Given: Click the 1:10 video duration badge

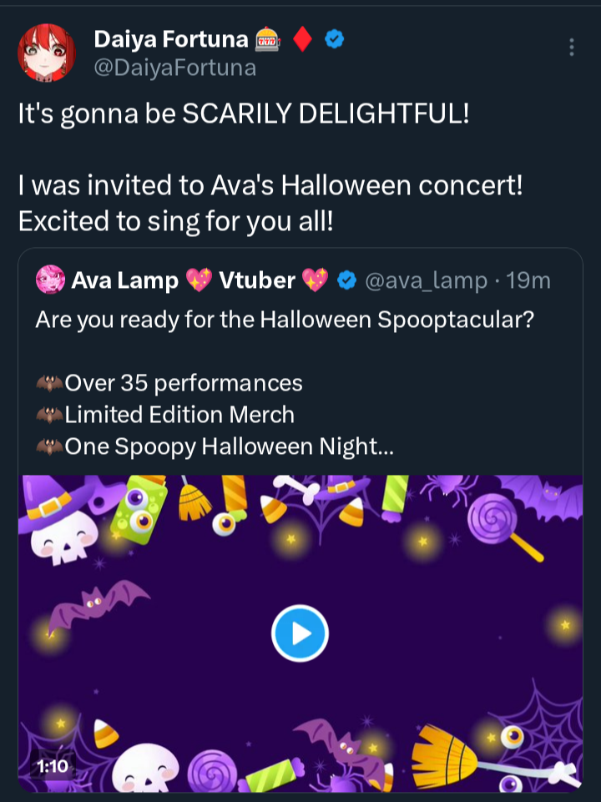Looking at the screenshot, I should [52, 764].
